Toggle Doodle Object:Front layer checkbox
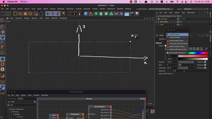 click(178, 16)
